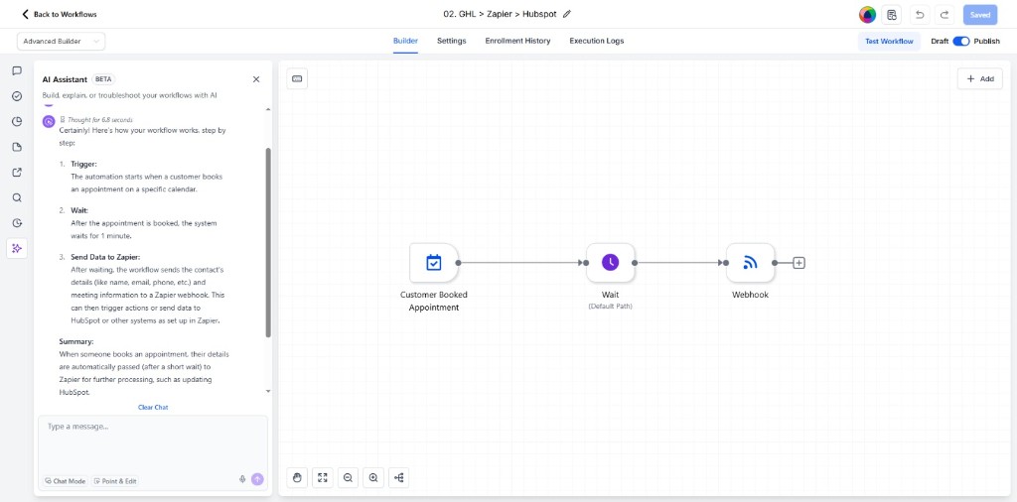This screenshot has height=502, width=1017.
Task: Switch assistant to Chat Mode
Action: tap(66, 481)
